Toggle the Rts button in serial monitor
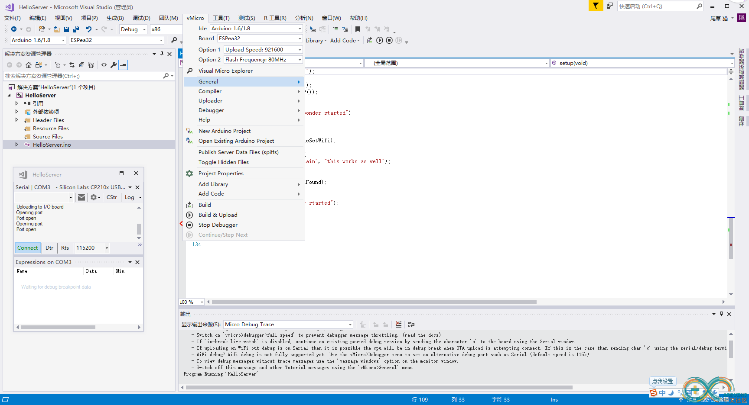 (x=65, y=248)
